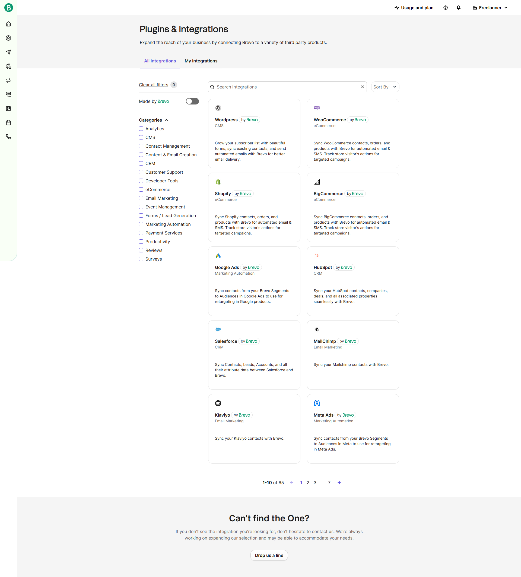This screenshot has height=577, width=521.
Task: Click Clear all filters link
Action: (x=153, y=85)
